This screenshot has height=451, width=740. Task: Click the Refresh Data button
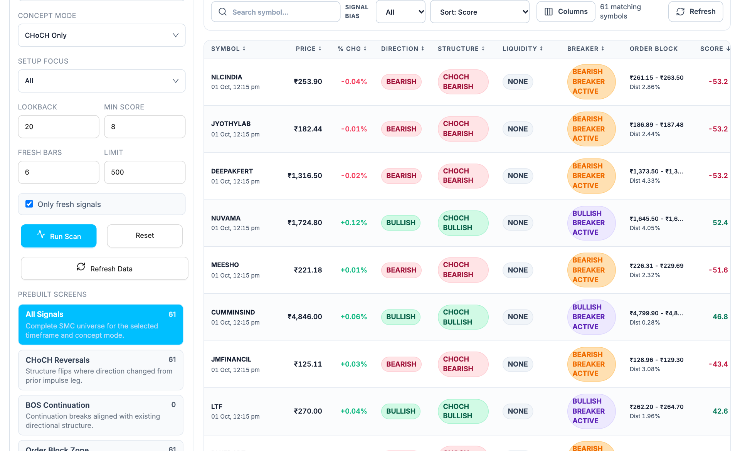click(x=104, y=268)
